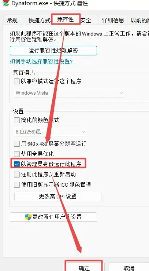Toggle 用 640 x 480 屏幕分辨率运行 checkbox
Image resolution: width=149 pixels, height=271 pixels.
pyautogui.click(x=17, y=144)
